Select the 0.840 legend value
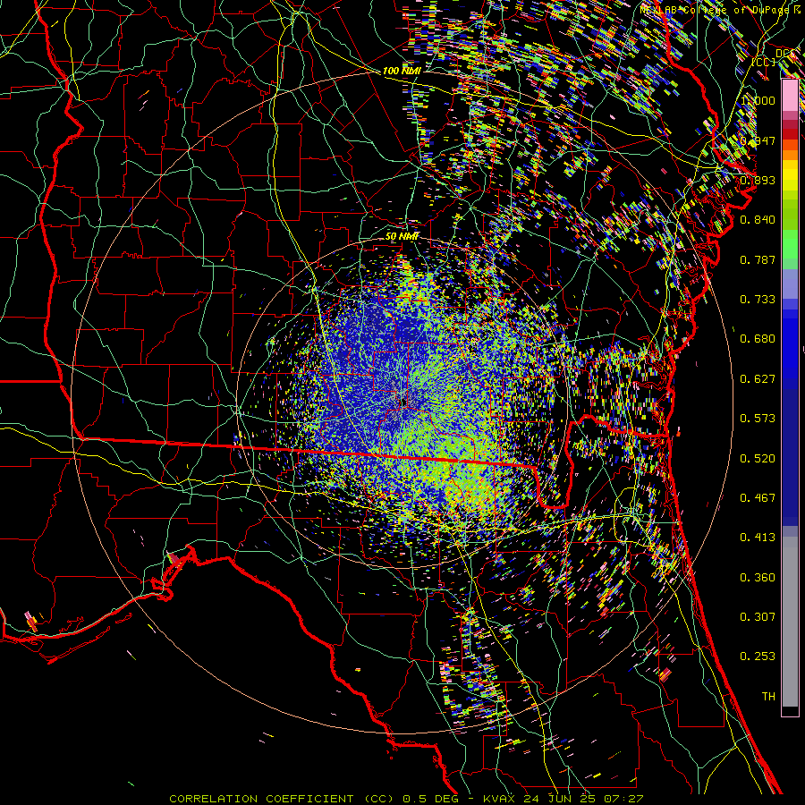The image size is (805, 805). 758,219
